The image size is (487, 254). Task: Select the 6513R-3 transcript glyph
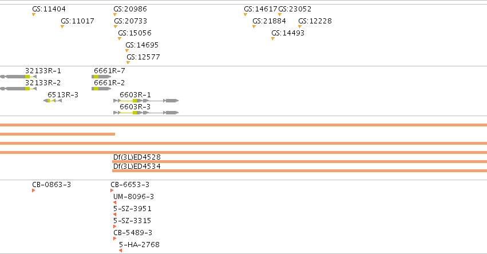[x=53, y=101]
